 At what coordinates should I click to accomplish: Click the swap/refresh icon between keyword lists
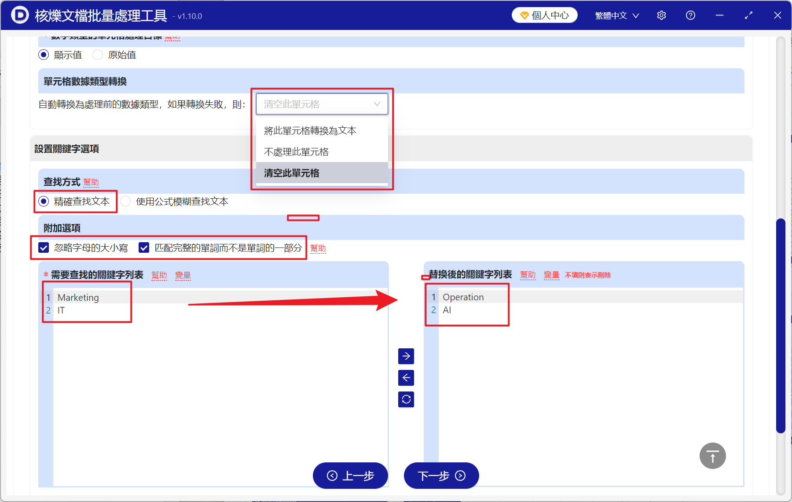click(x=406, y=399)
